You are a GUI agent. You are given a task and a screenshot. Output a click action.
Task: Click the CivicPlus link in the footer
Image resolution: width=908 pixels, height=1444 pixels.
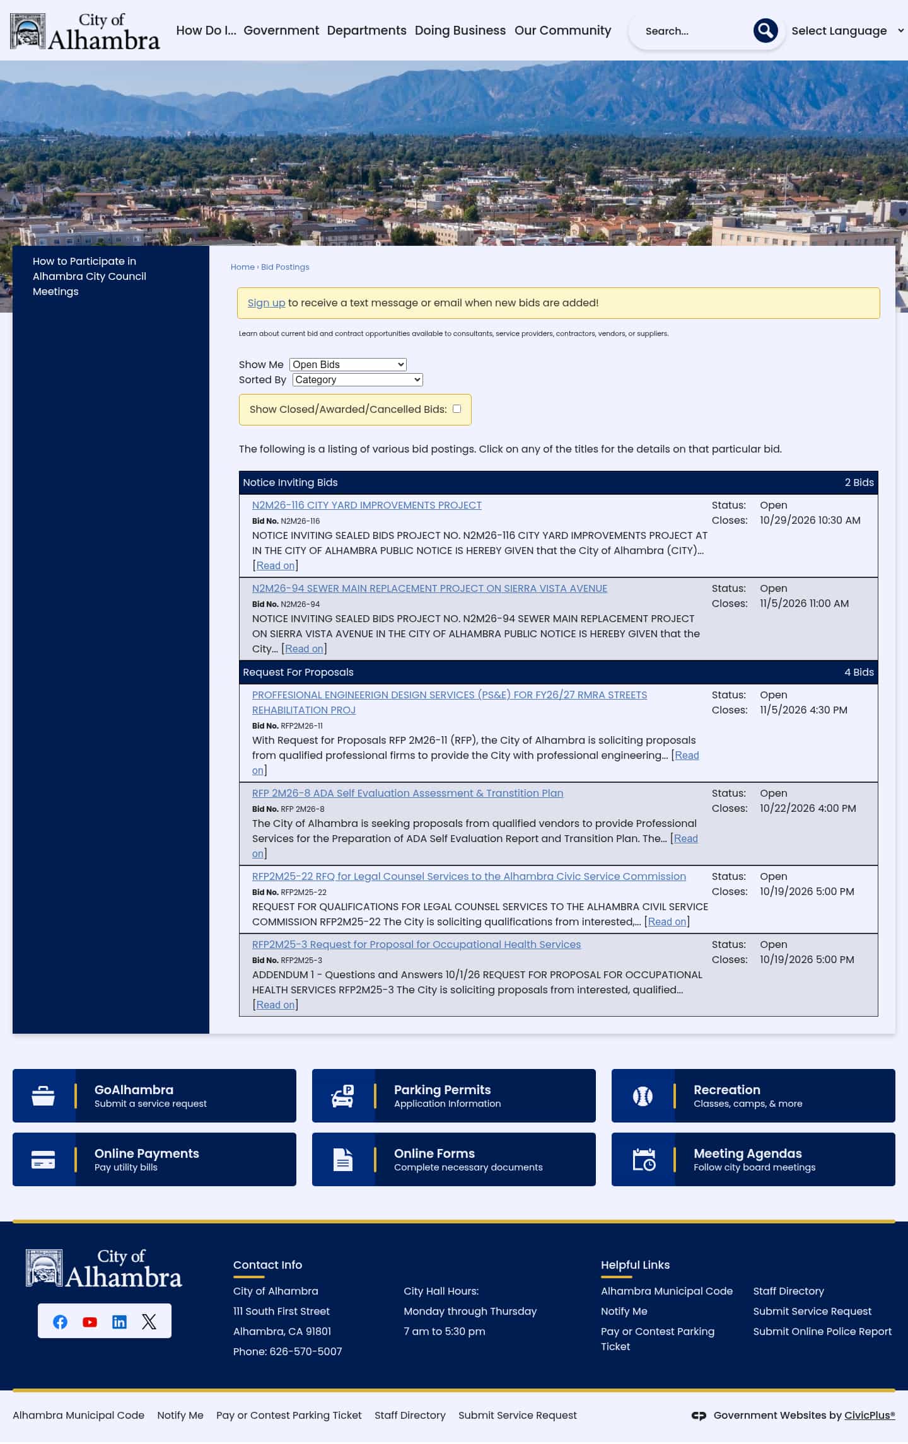pyautogui.click(x=870, y=1415)
